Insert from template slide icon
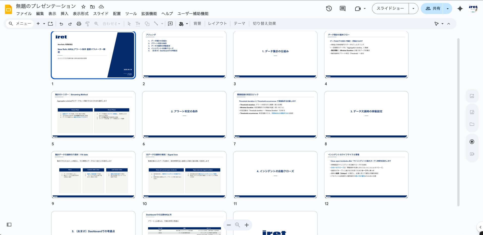Screen dimensions: 483x235 pos(50,24)
